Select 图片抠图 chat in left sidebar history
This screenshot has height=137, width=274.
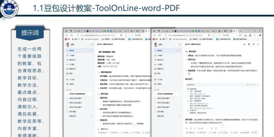coord(73,111)
